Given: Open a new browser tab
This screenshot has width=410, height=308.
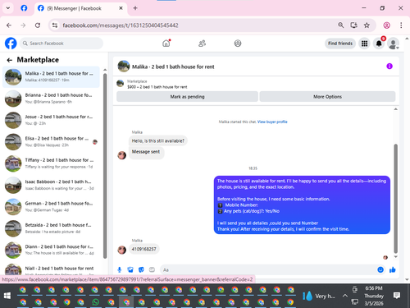Looking at the screenshot, I should coord(135,8).
